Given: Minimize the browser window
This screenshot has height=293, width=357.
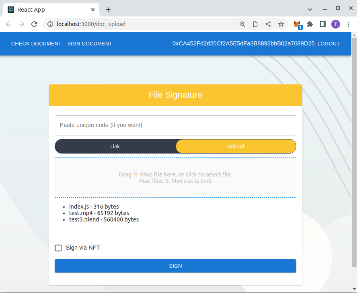Looking at the screenshot, I should 325,10.
